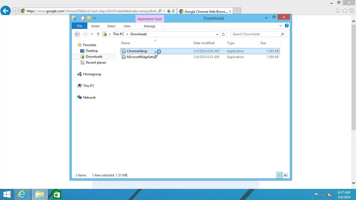This screenshot has height=200, width=356.
Task: Switch to the Share ribbon tab
Action: pyautogui.click(x=111, y=26)
